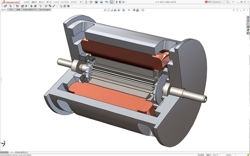
Task: Click the Help question mark button
Action: click(233, 2)
